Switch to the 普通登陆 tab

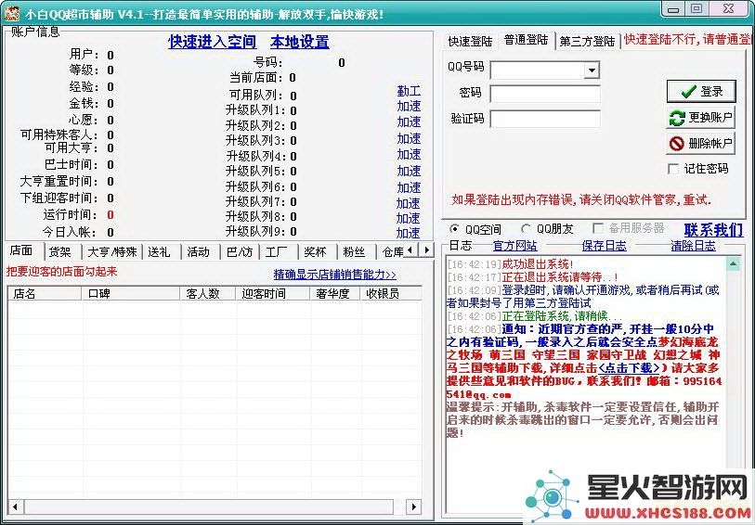tap(527, 40)
